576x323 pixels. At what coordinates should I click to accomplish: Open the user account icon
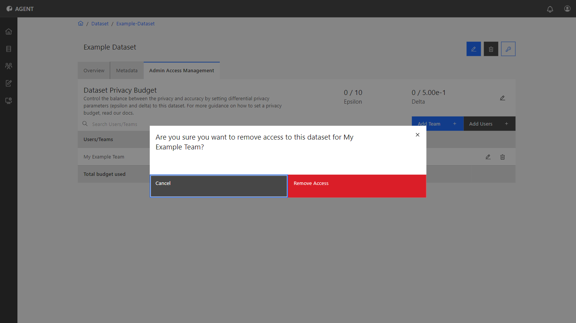(567, 9)
